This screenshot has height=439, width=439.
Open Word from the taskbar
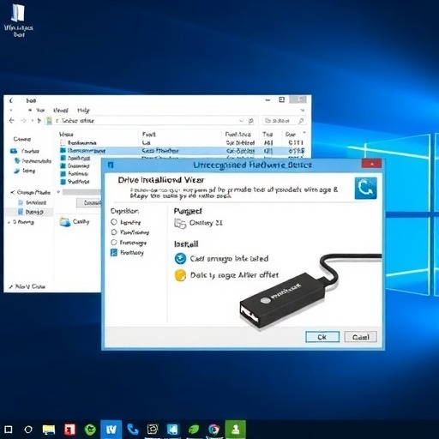tap(111, 430)
